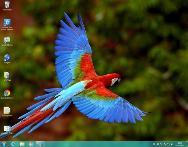The height and width of the screenshot is (147, 188).
Task: Select the Windows 7 image file icon
Action: (7, 130)
